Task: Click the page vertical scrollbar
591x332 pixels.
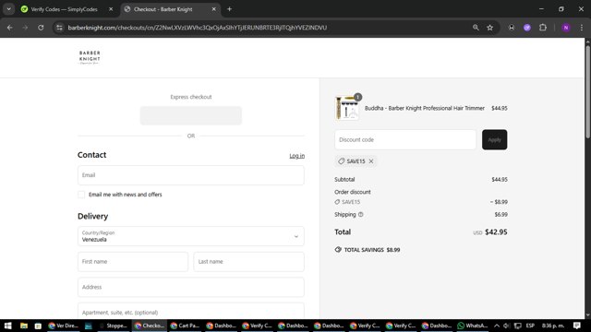Action: [587, 92]
